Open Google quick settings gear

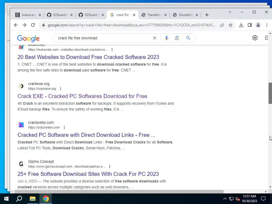[x=255, y=38]
